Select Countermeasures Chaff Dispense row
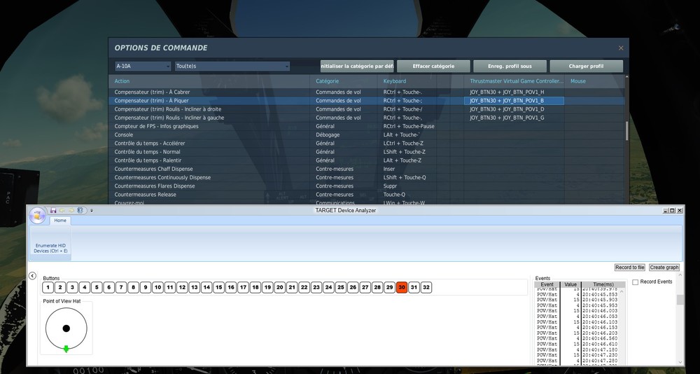Screen dimensions: 700x374 (366, 169)
